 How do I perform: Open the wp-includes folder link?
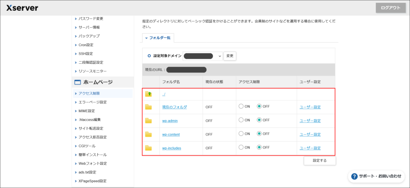pos(171,148)
